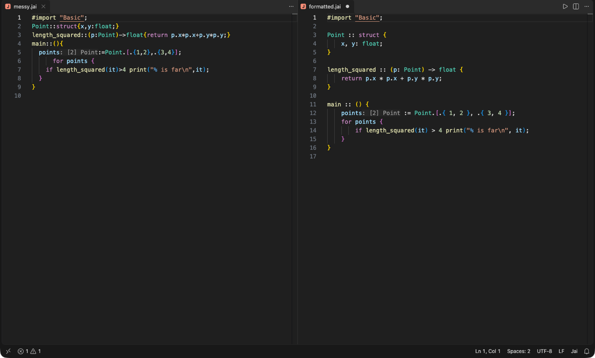
Task: Click Point.[.{1,2},.{3,4}] in messy.jai
Action: (141, 52)
